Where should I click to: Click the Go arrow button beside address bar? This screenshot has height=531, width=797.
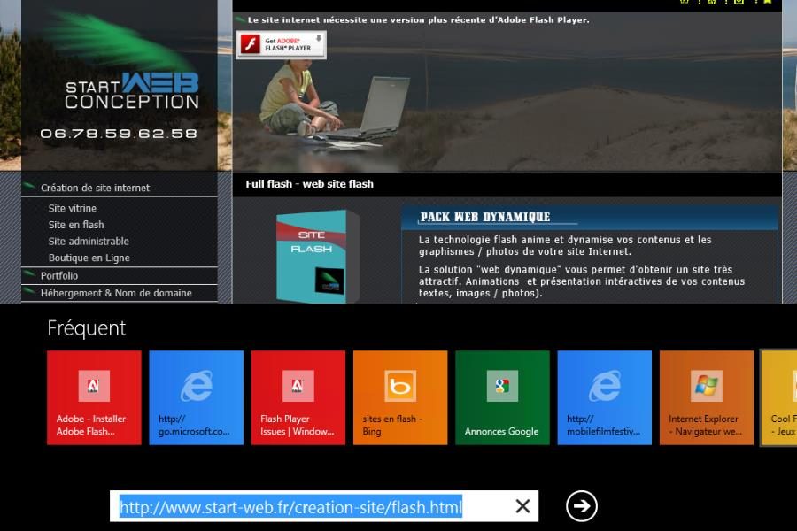click(582, 506)
